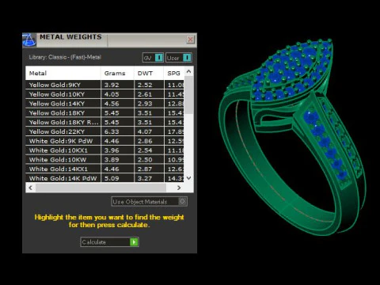Click the vertical scrollbar thumb
380x285 pixels.
[188, 95]
